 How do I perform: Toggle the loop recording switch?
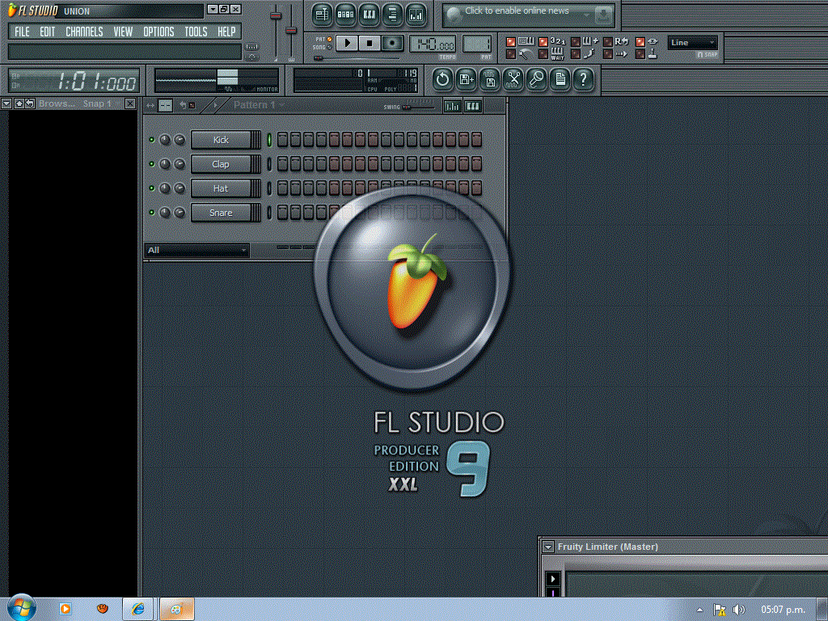pyautogui.click(x=608, y=42)
